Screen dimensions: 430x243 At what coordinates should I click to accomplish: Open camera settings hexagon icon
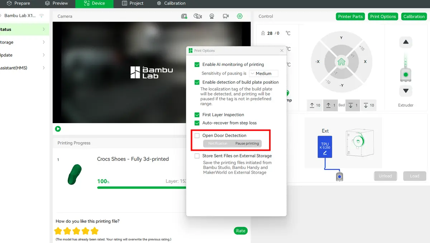pos(240,16)
